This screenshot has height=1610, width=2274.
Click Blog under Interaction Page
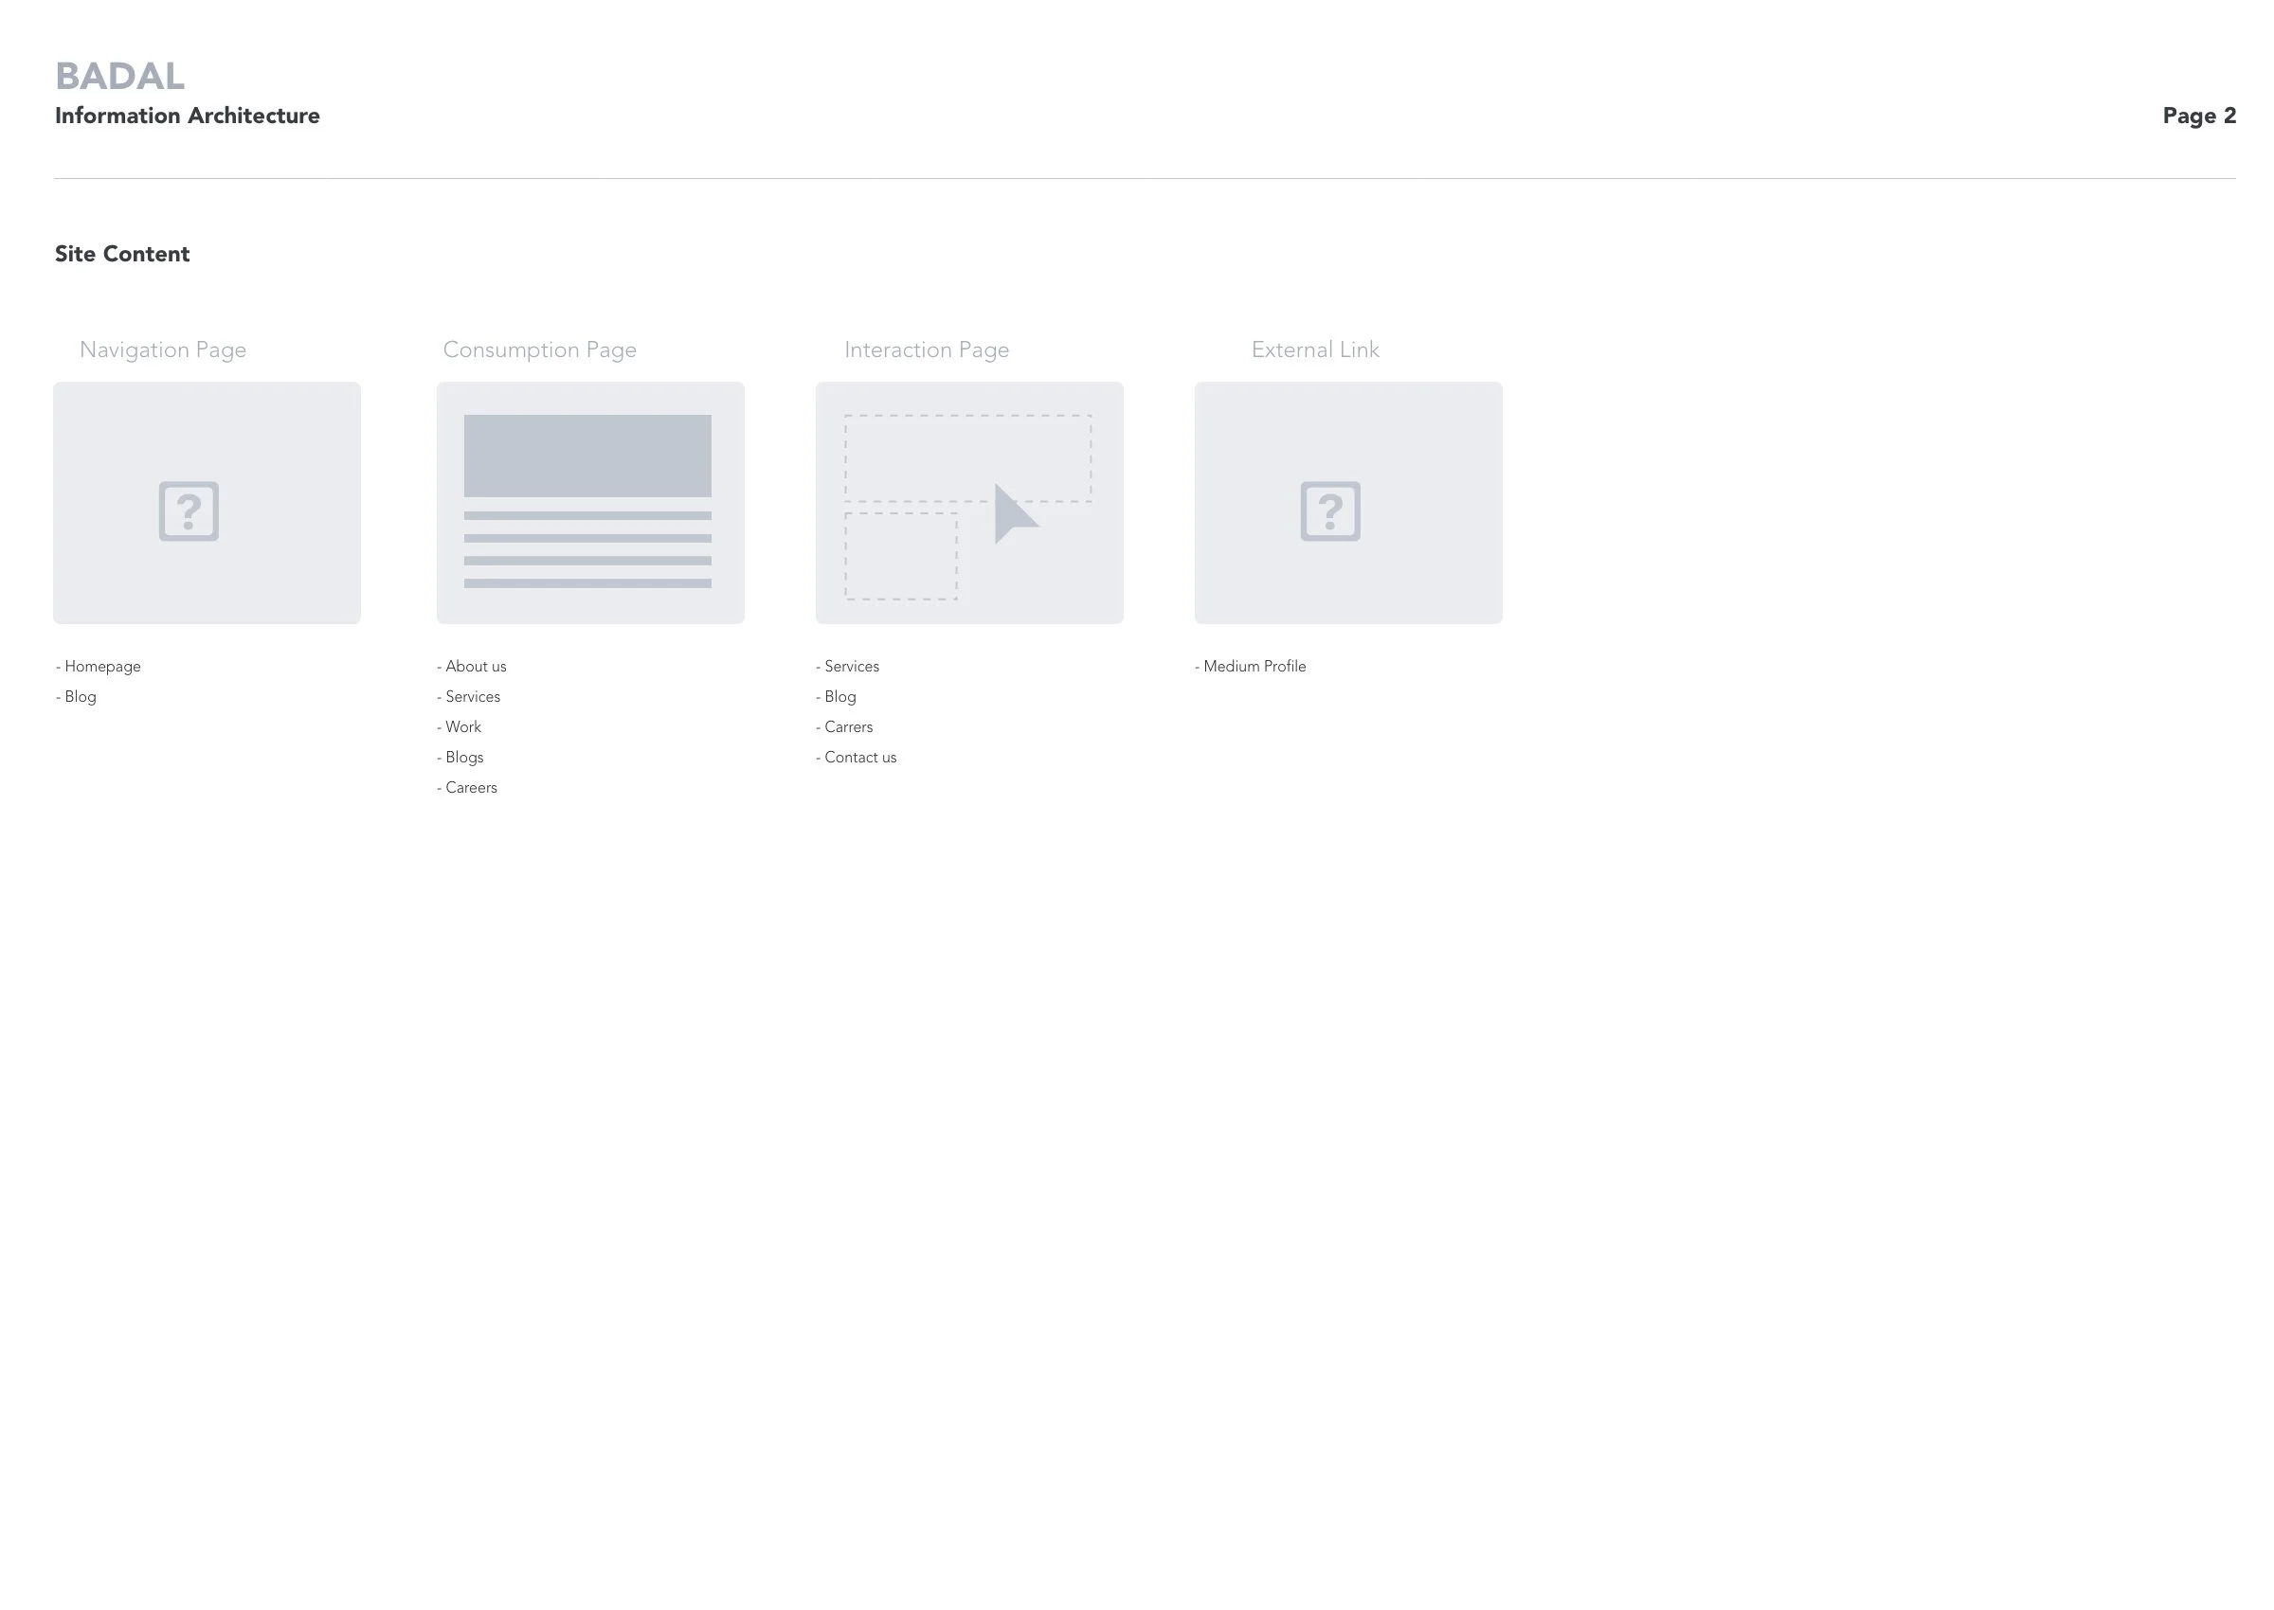[836, 697]
